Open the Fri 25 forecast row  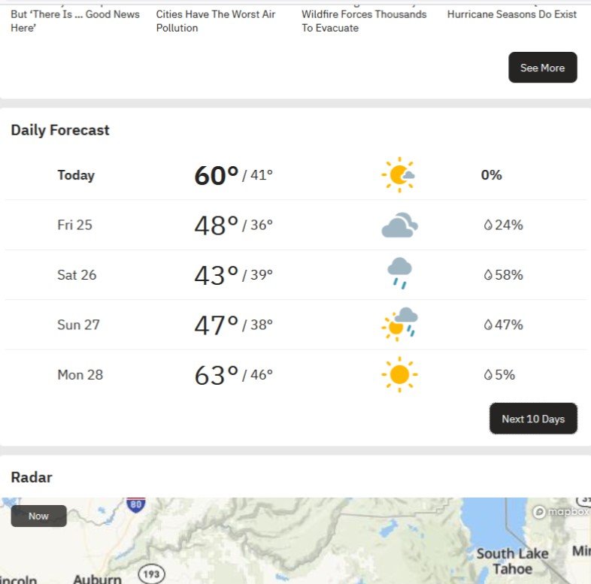pyautogui.click(x=74, y=225)
